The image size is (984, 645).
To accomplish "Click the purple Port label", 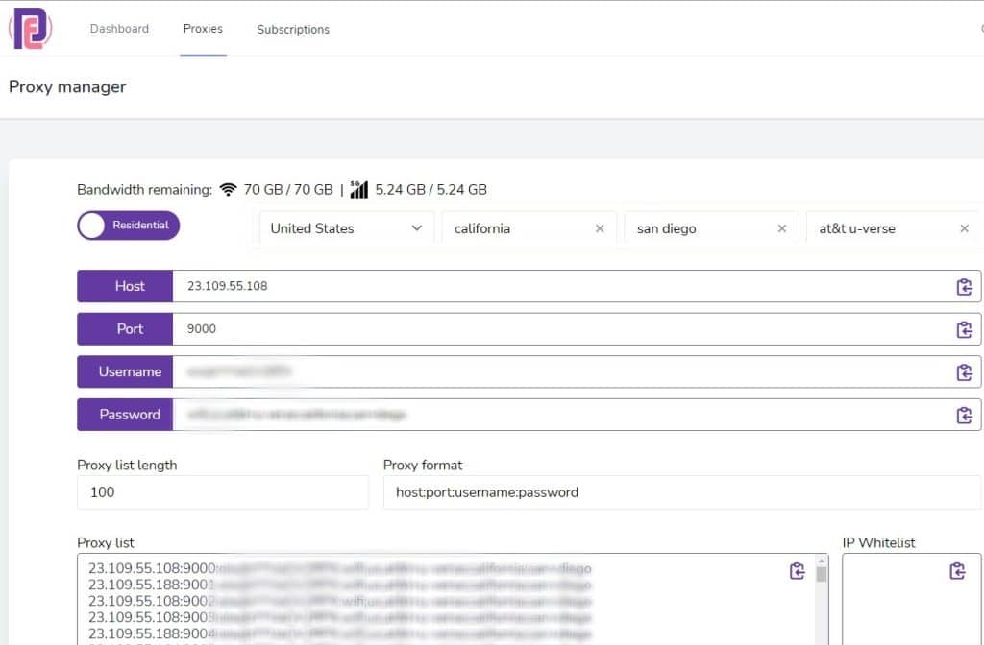I will 125,329.
